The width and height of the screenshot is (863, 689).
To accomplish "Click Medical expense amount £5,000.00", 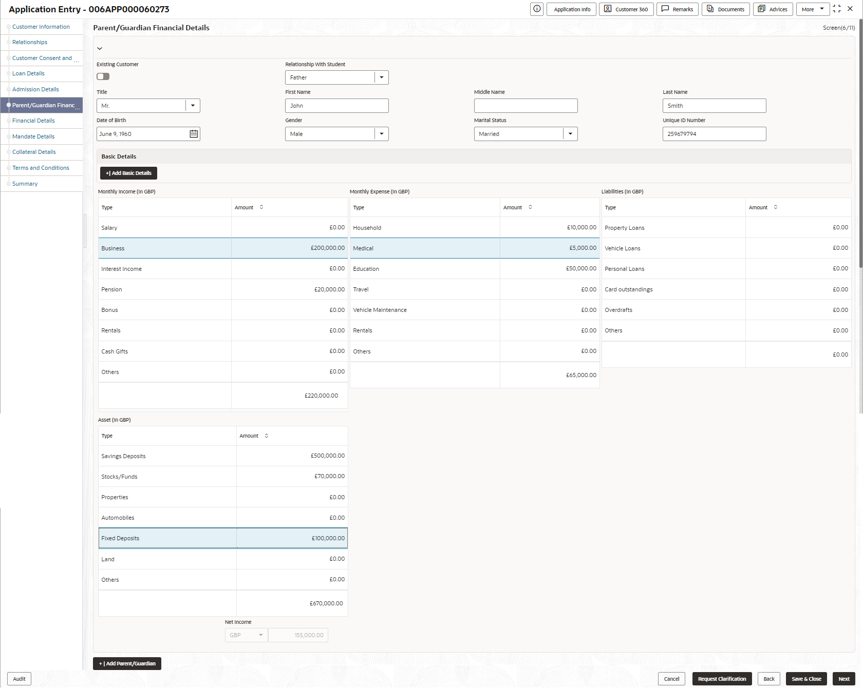I will pos(583,248).
